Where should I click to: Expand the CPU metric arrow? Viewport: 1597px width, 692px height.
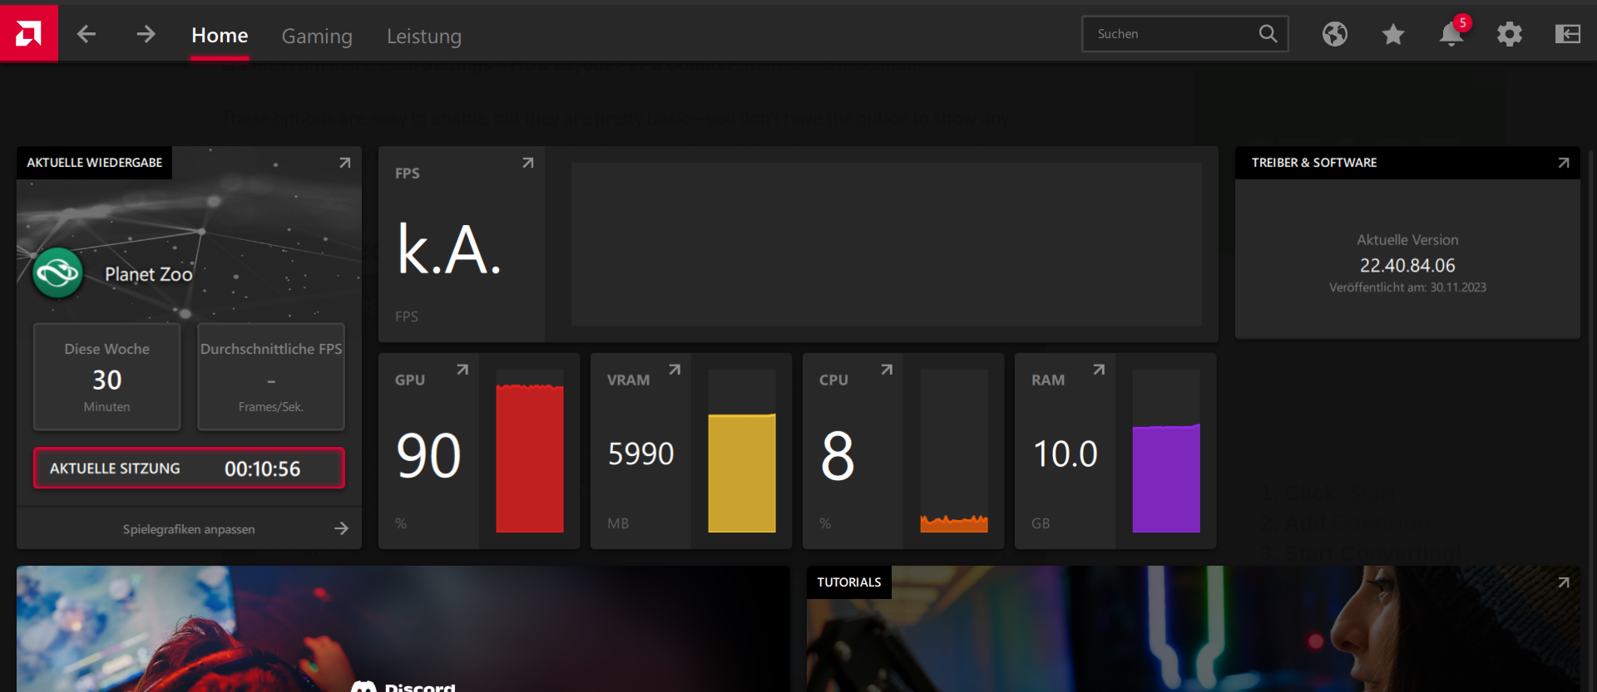coord(887,369)
